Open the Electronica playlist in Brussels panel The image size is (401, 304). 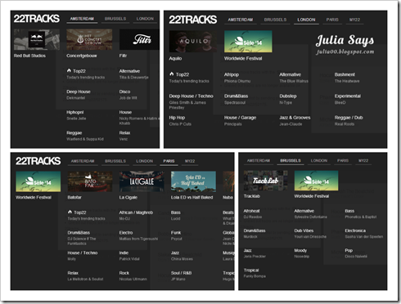pos(364,234)
